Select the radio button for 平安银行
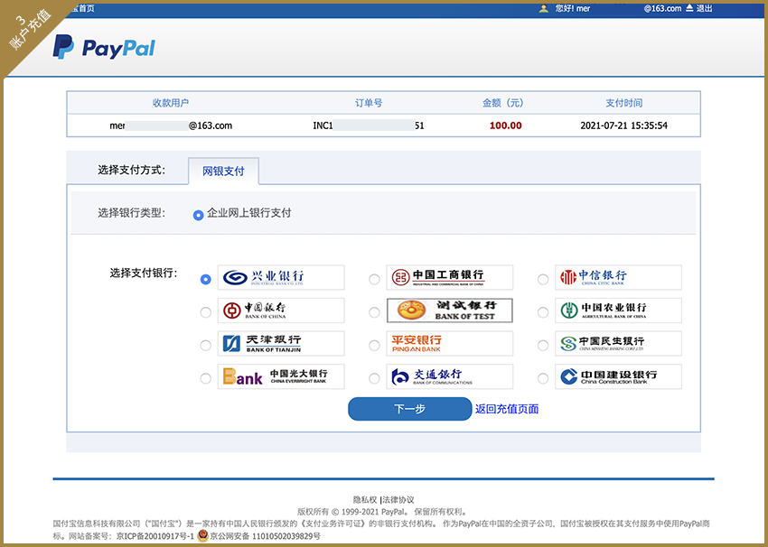 374,346
